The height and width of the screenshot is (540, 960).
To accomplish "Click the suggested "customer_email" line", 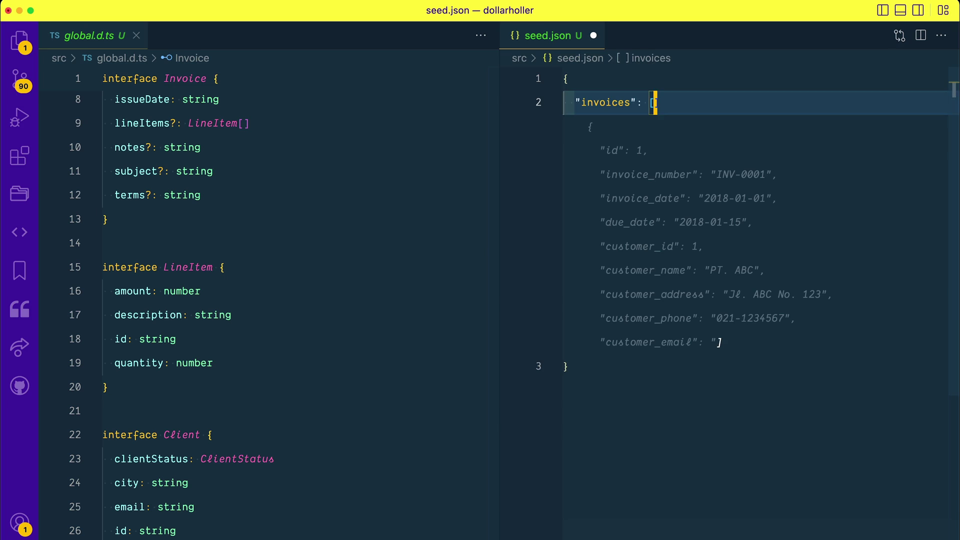I will pos(660,342).
